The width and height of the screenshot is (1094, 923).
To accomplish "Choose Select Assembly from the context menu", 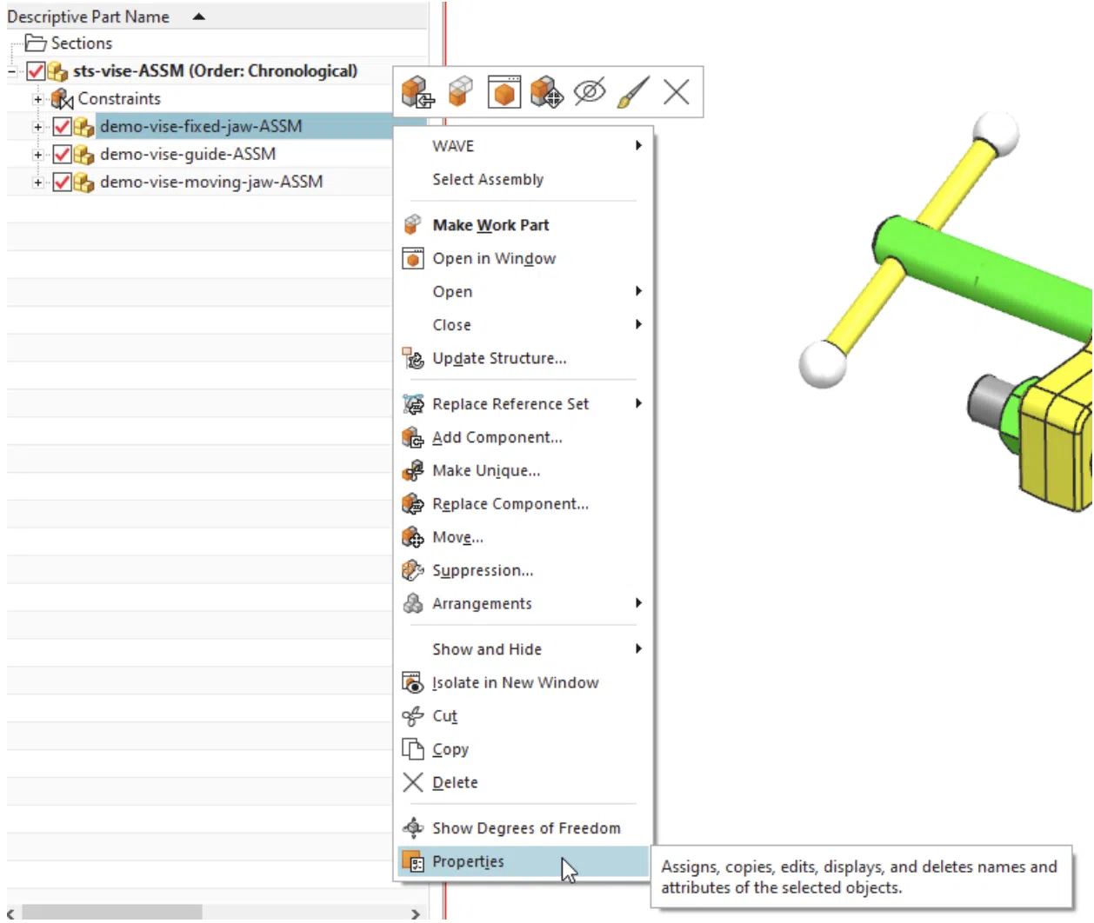I will point(524,179).
